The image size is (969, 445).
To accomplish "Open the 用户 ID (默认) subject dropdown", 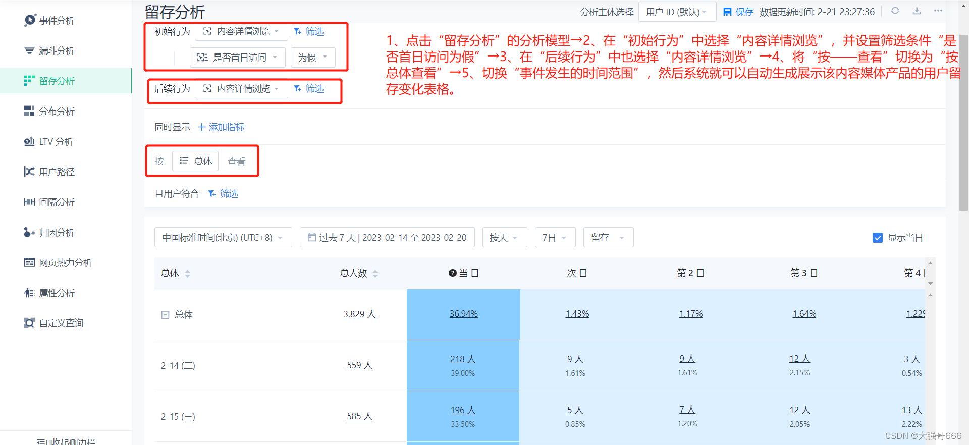I will (x=677, y=12).
